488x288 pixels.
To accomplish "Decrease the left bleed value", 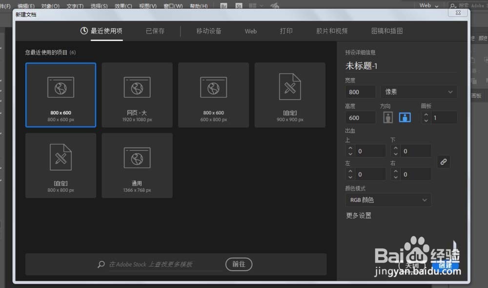I will tap(350, 177).
